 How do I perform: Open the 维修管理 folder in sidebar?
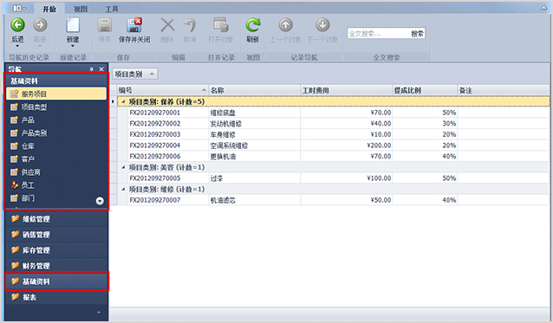(x=56, y=219)
